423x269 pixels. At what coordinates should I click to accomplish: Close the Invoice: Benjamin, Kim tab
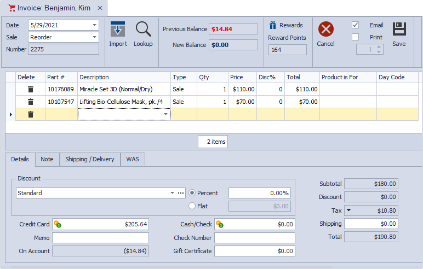100,8
